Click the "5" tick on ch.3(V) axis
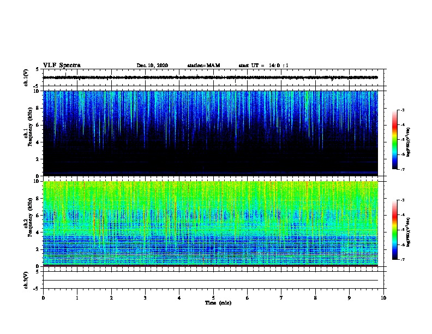The image size is (432, 334). point(38,272)
